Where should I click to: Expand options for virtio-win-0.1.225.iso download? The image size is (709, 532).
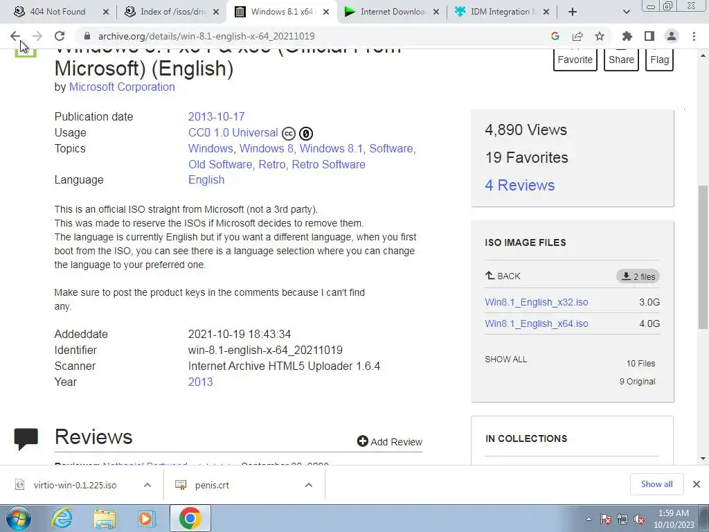coord(147,485)
